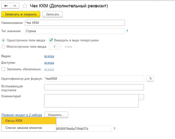Click the Изменить... button
175x139 pixels.
(56, 115)
